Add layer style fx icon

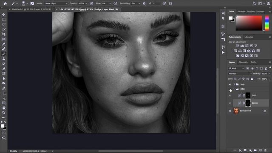click(240, 150)
